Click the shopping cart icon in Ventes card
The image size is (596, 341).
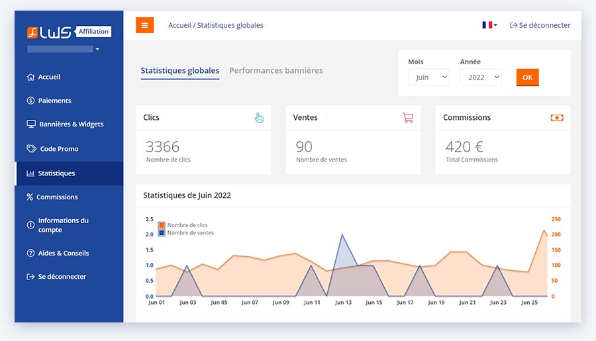[x=408, y=118]
